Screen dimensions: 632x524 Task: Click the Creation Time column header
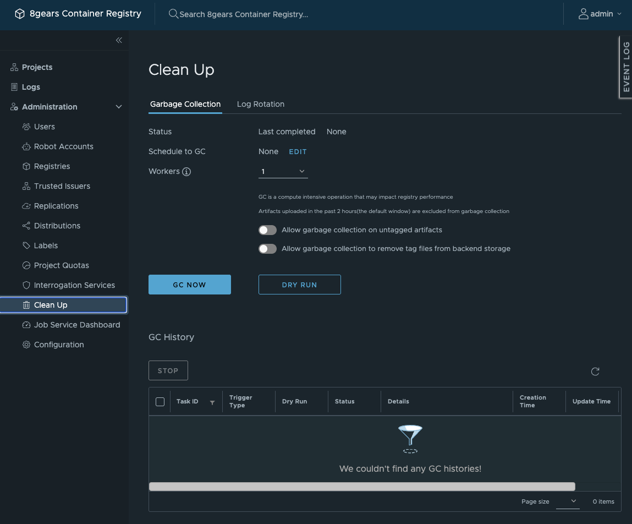533,401
